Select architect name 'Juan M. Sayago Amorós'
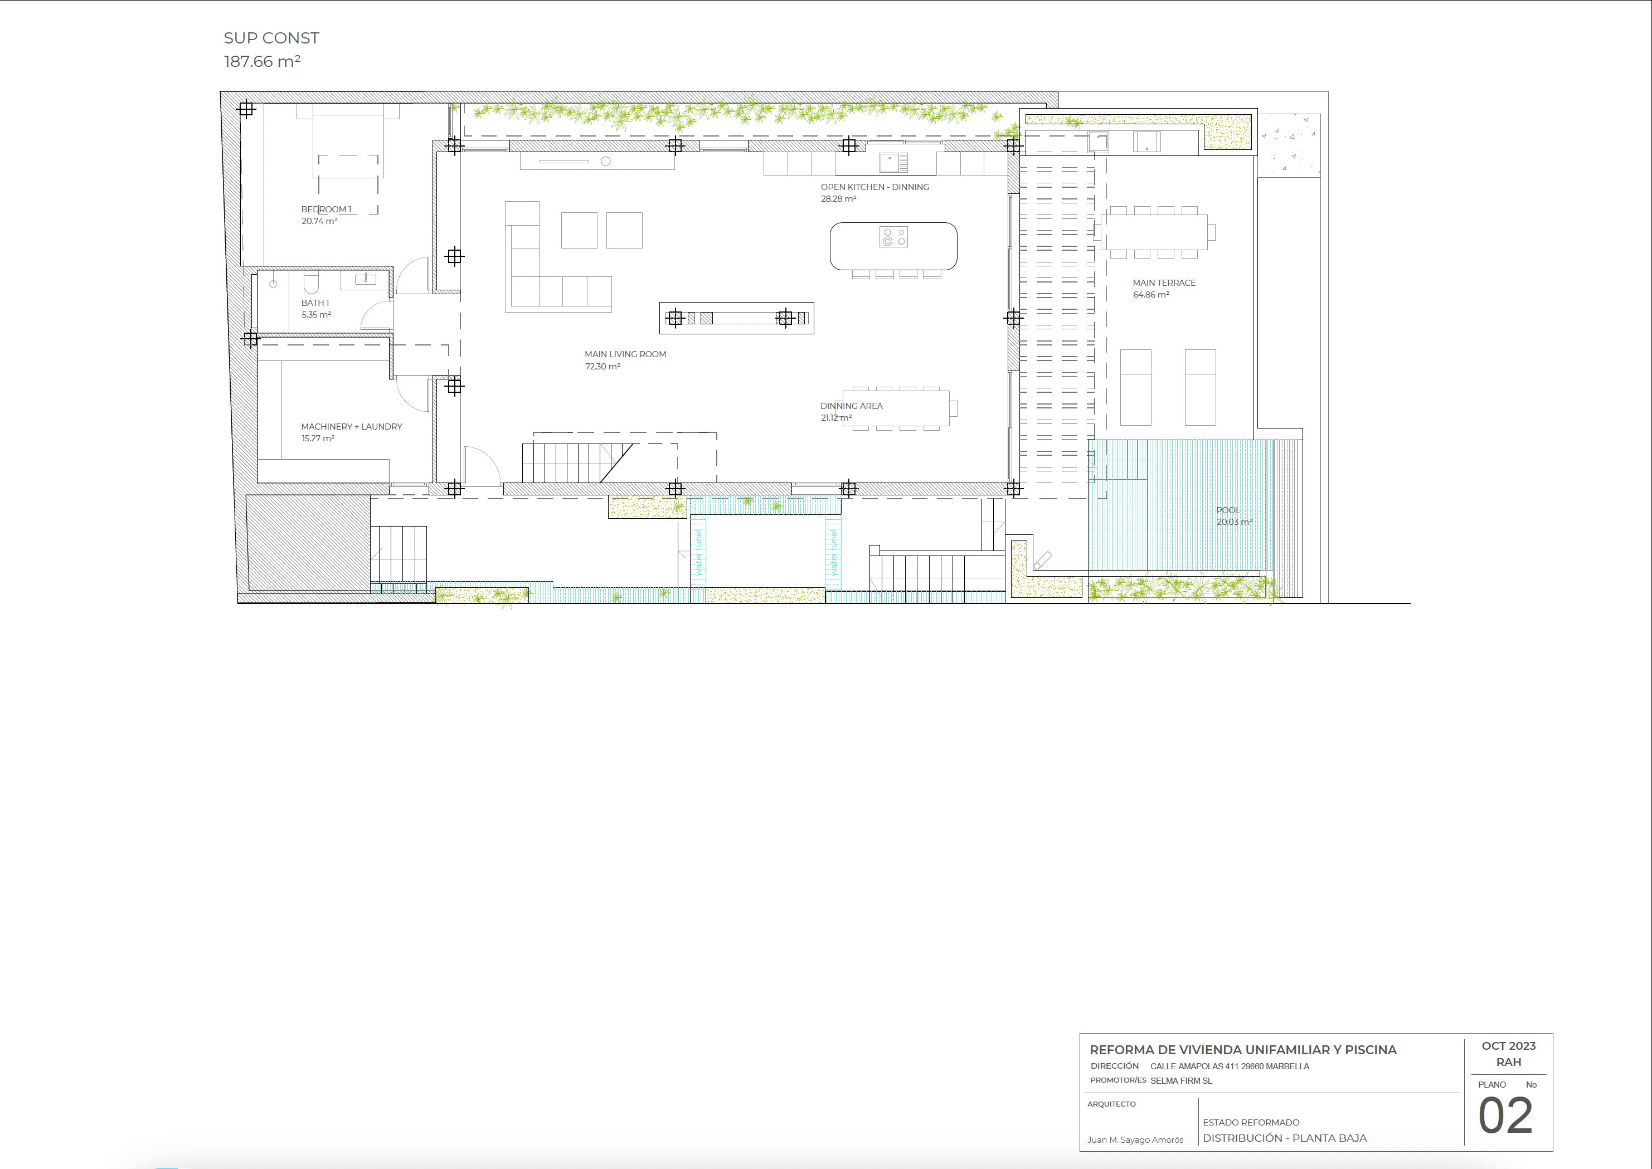Image resolution: width=1652 pixels, height=1169 pixels. tap(1135, 1139)
